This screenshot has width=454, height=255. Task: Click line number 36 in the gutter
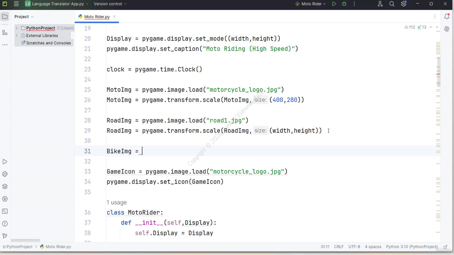tap(87, 212)
